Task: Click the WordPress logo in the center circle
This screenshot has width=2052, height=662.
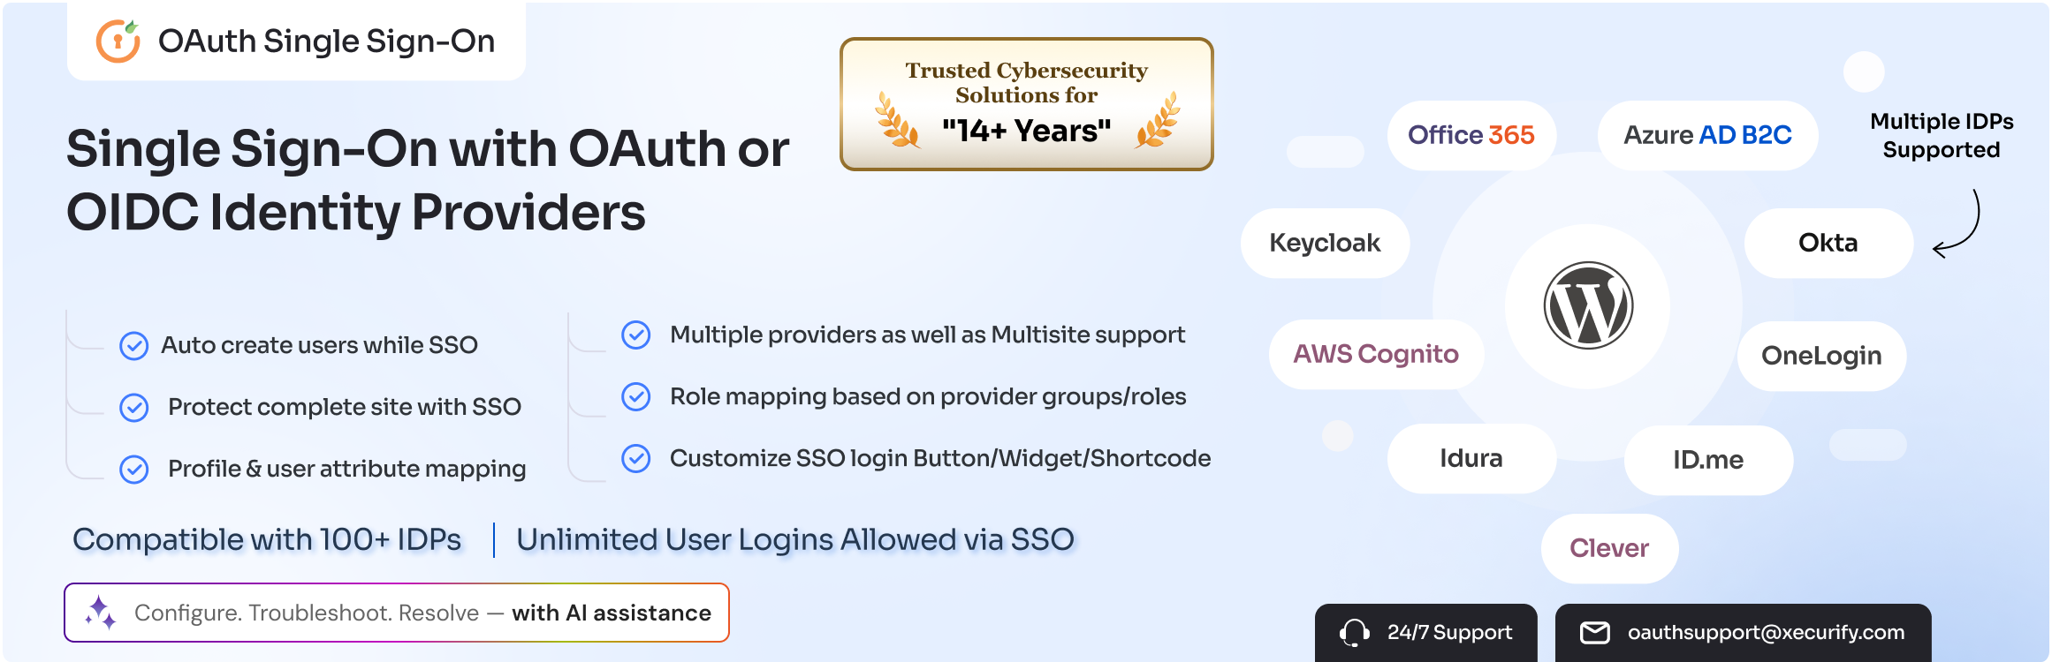Action: [x=1588, y=305]
